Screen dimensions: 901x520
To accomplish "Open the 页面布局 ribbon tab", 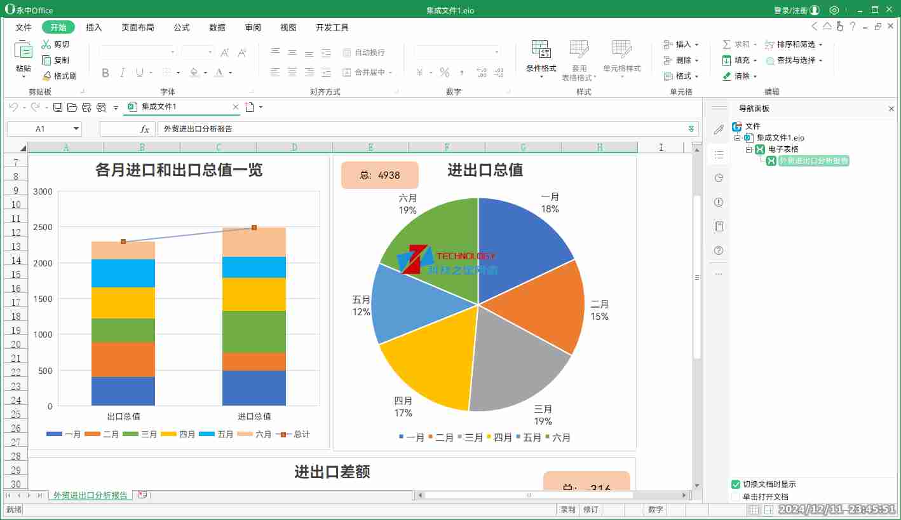I will tap(138, 27).
